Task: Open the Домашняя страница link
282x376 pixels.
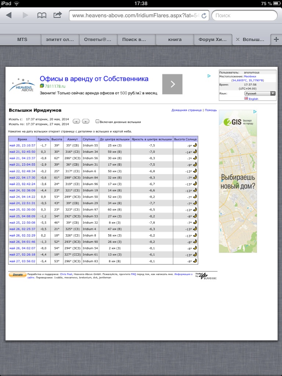Action: click(187, 110)
